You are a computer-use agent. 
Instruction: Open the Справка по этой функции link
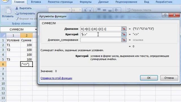56,78
